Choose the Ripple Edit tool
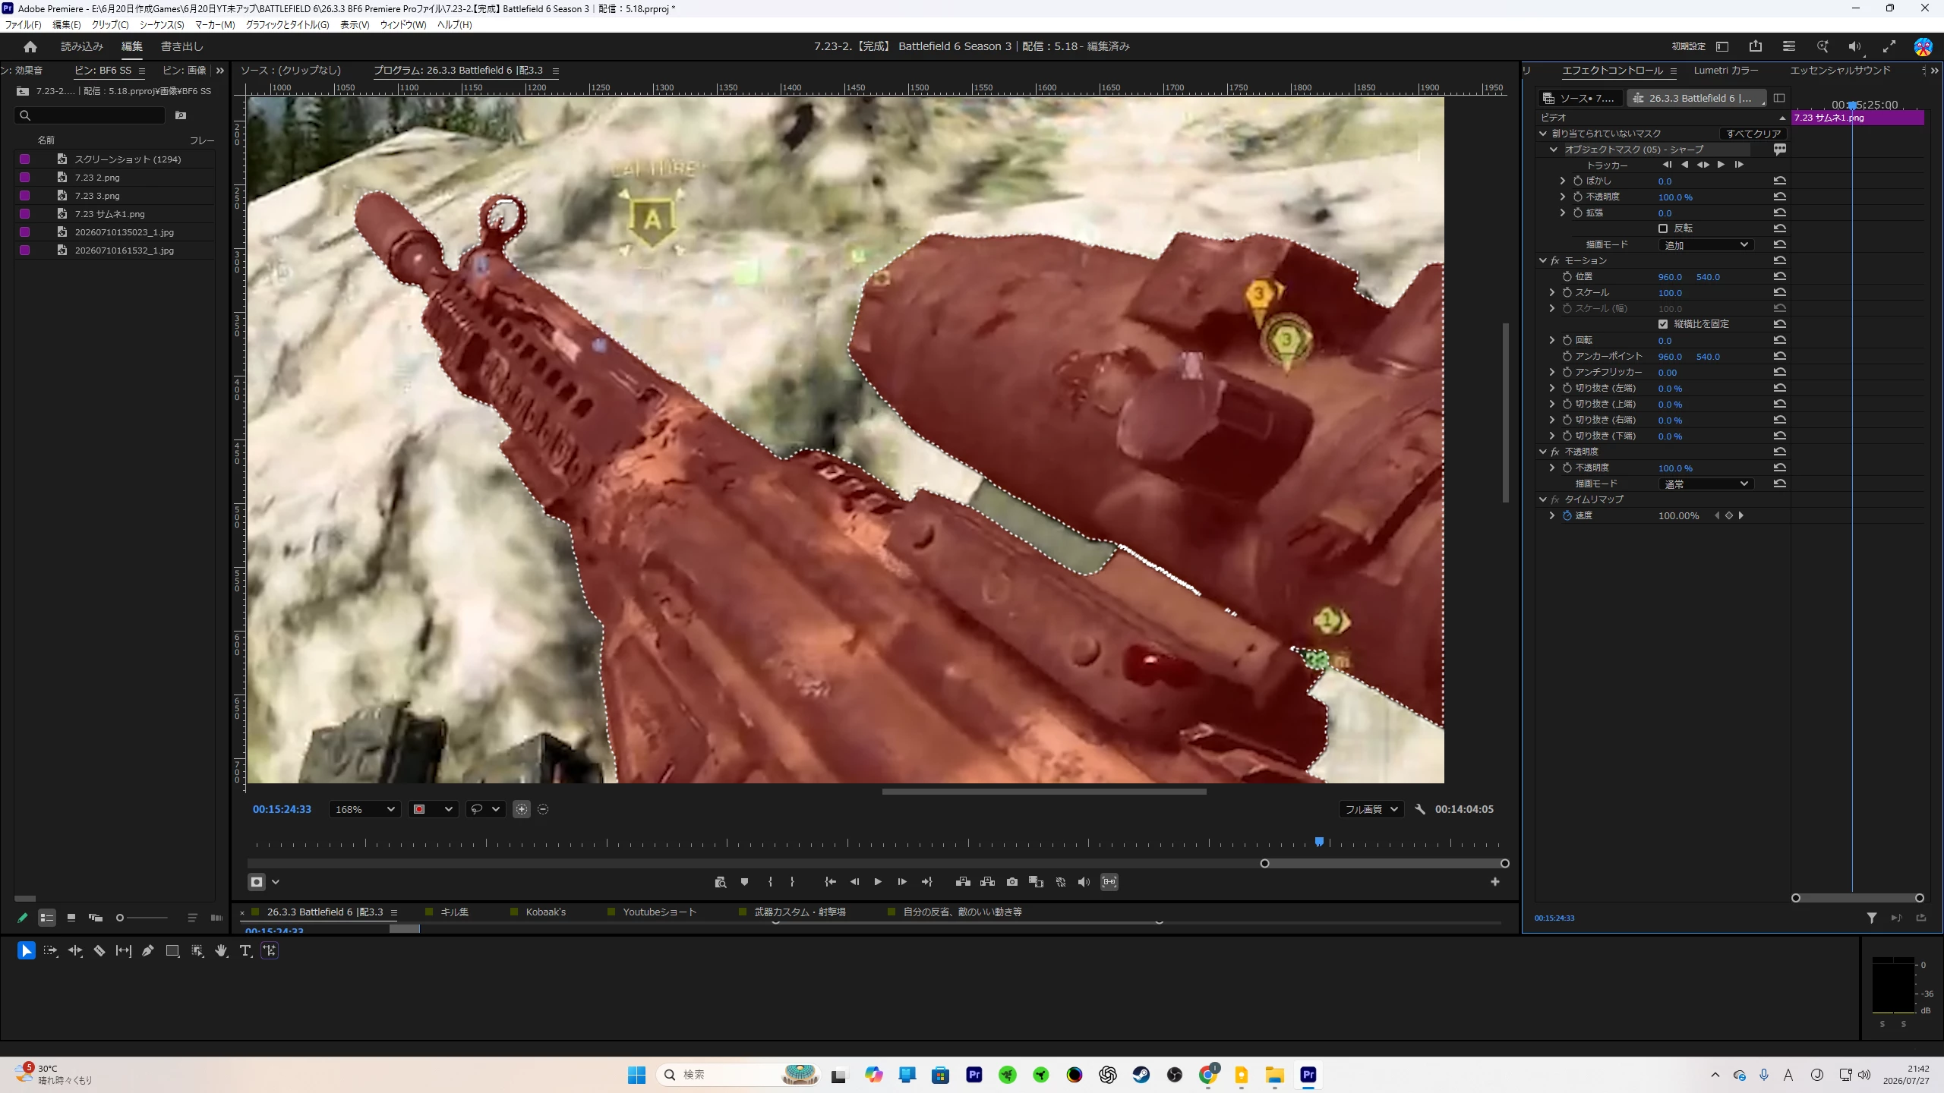Viewport: 1944px width, 1093px height. (74, 950)
